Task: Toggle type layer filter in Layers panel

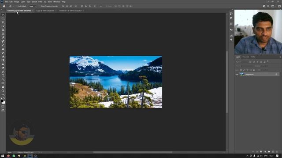Action: pyautogui.click(x=257, y=62)
